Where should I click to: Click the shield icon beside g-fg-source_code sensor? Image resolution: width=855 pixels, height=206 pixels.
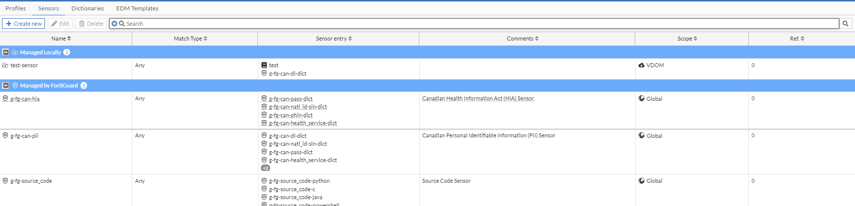click(5, 181)
